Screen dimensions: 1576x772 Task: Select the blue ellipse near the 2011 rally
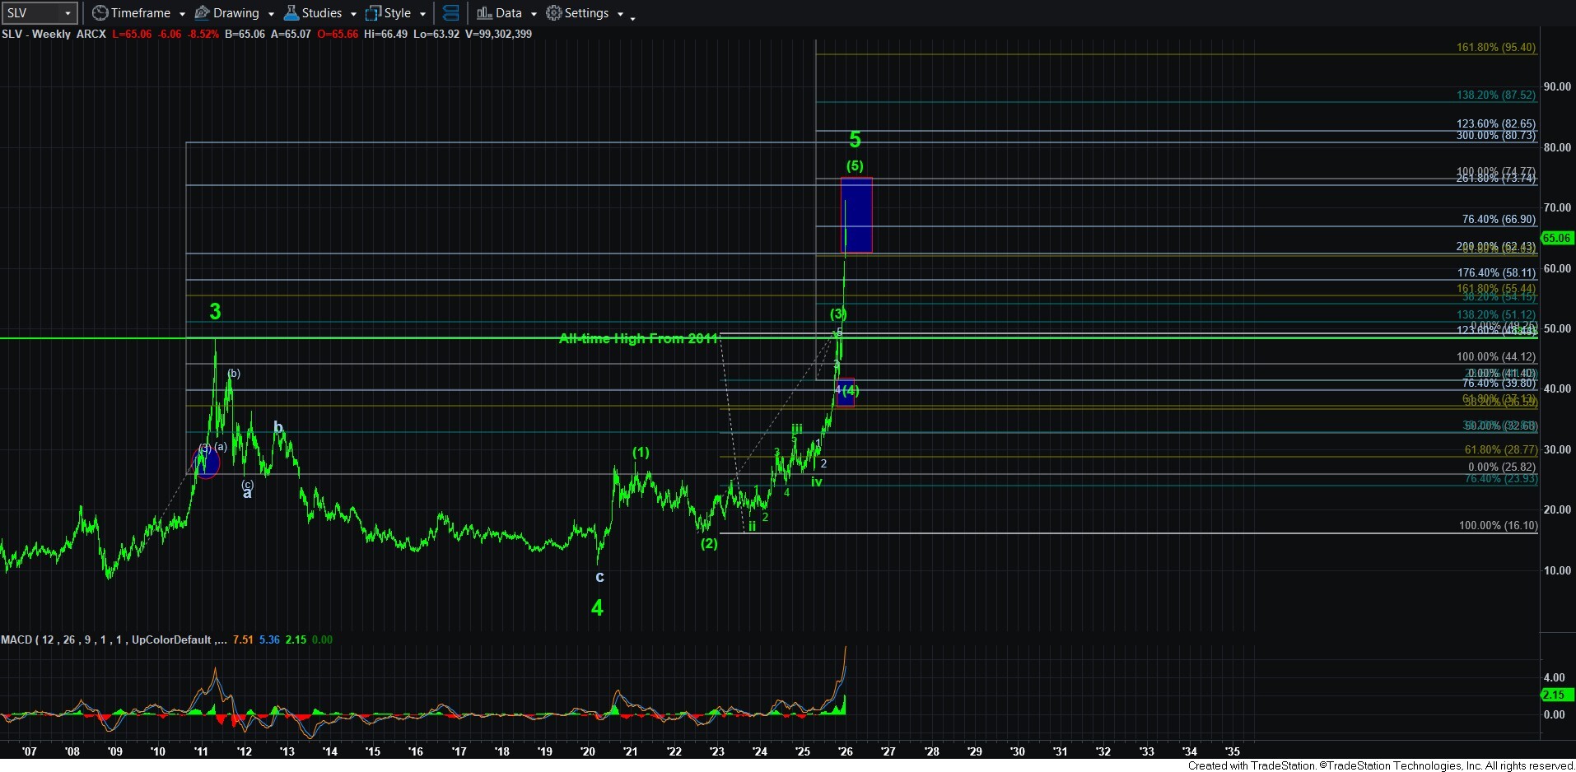coord(207,462)
